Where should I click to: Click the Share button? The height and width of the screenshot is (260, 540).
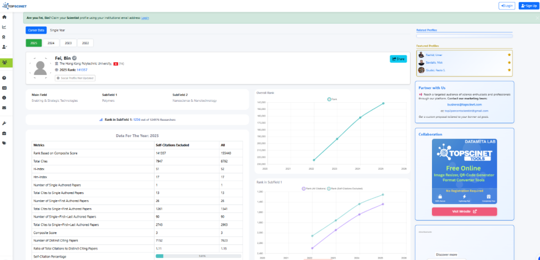click(398, 59)
